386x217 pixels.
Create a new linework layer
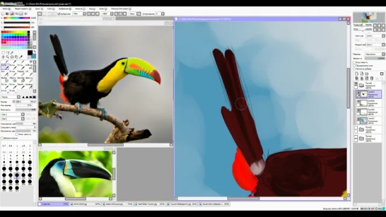[x=362, y=74]
